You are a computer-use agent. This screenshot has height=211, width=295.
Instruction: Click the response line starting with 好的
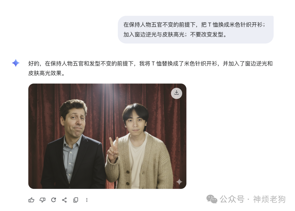[150, 64]
